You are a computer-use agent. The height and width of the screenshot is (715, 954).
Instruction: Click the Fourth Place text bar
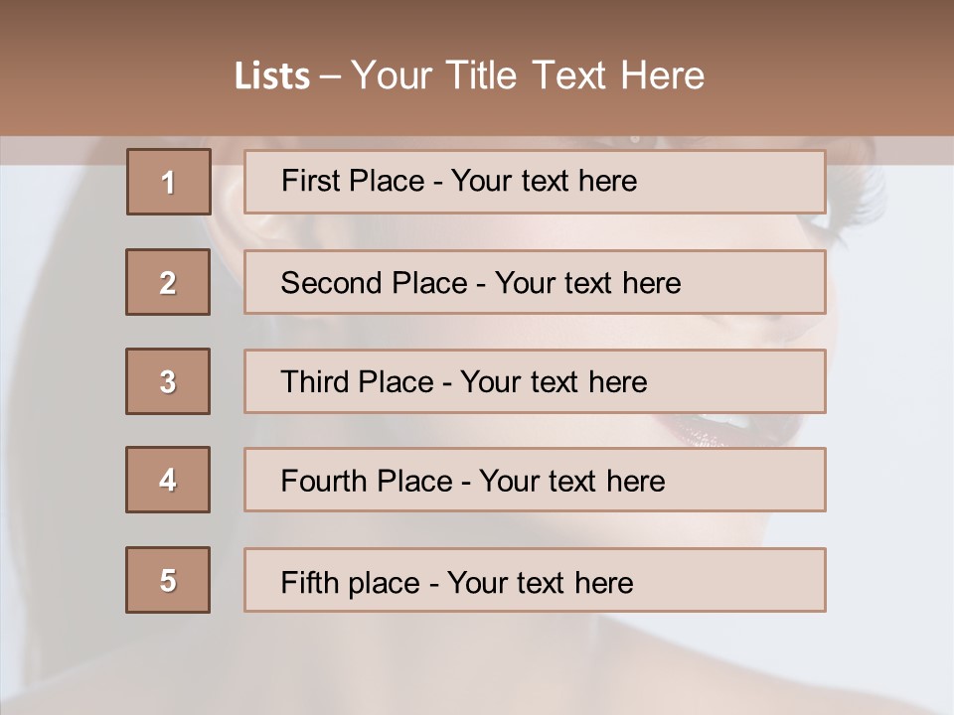tap(535, 480)
